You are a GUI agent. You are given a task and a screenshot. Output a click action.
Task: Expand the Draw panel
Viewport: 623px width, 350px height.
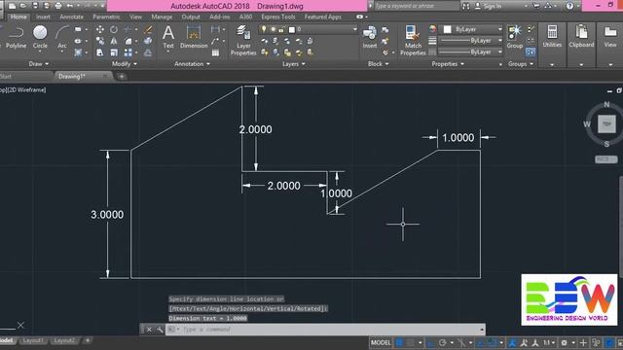pos(39,64)
